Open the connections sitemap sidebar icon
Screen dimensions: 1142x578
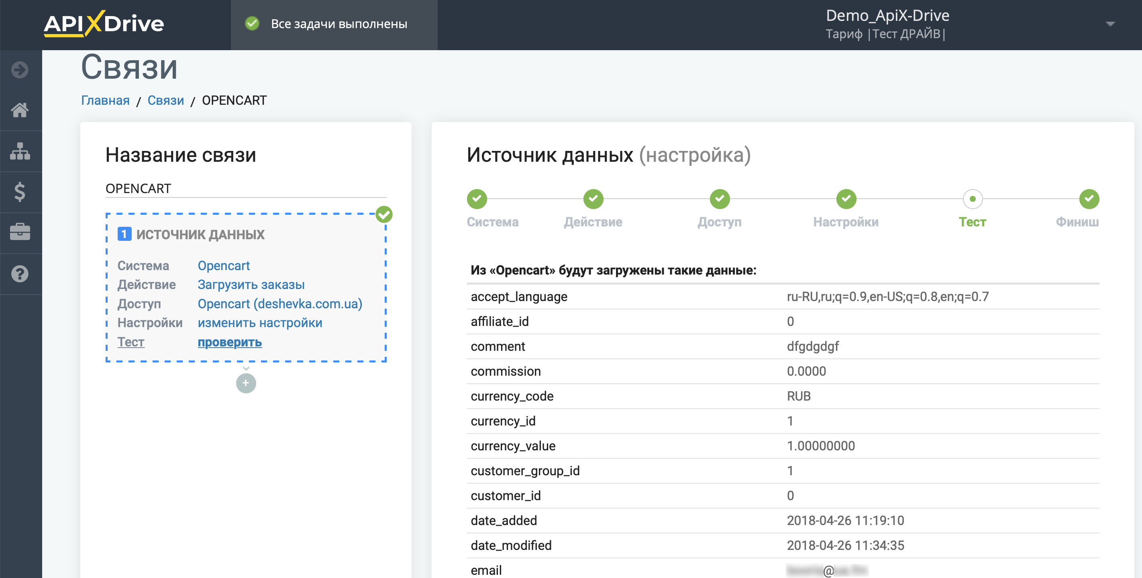[20, 151]
